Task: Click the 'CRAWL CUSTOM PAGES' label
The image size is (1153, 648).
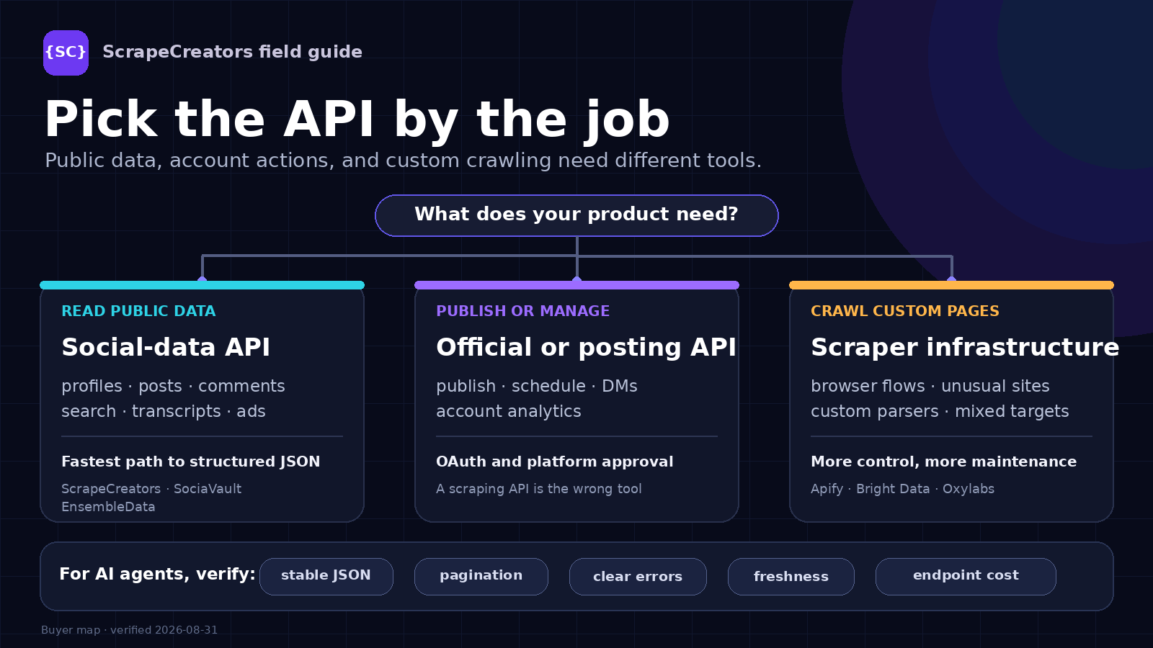Action: pos(905,311)
